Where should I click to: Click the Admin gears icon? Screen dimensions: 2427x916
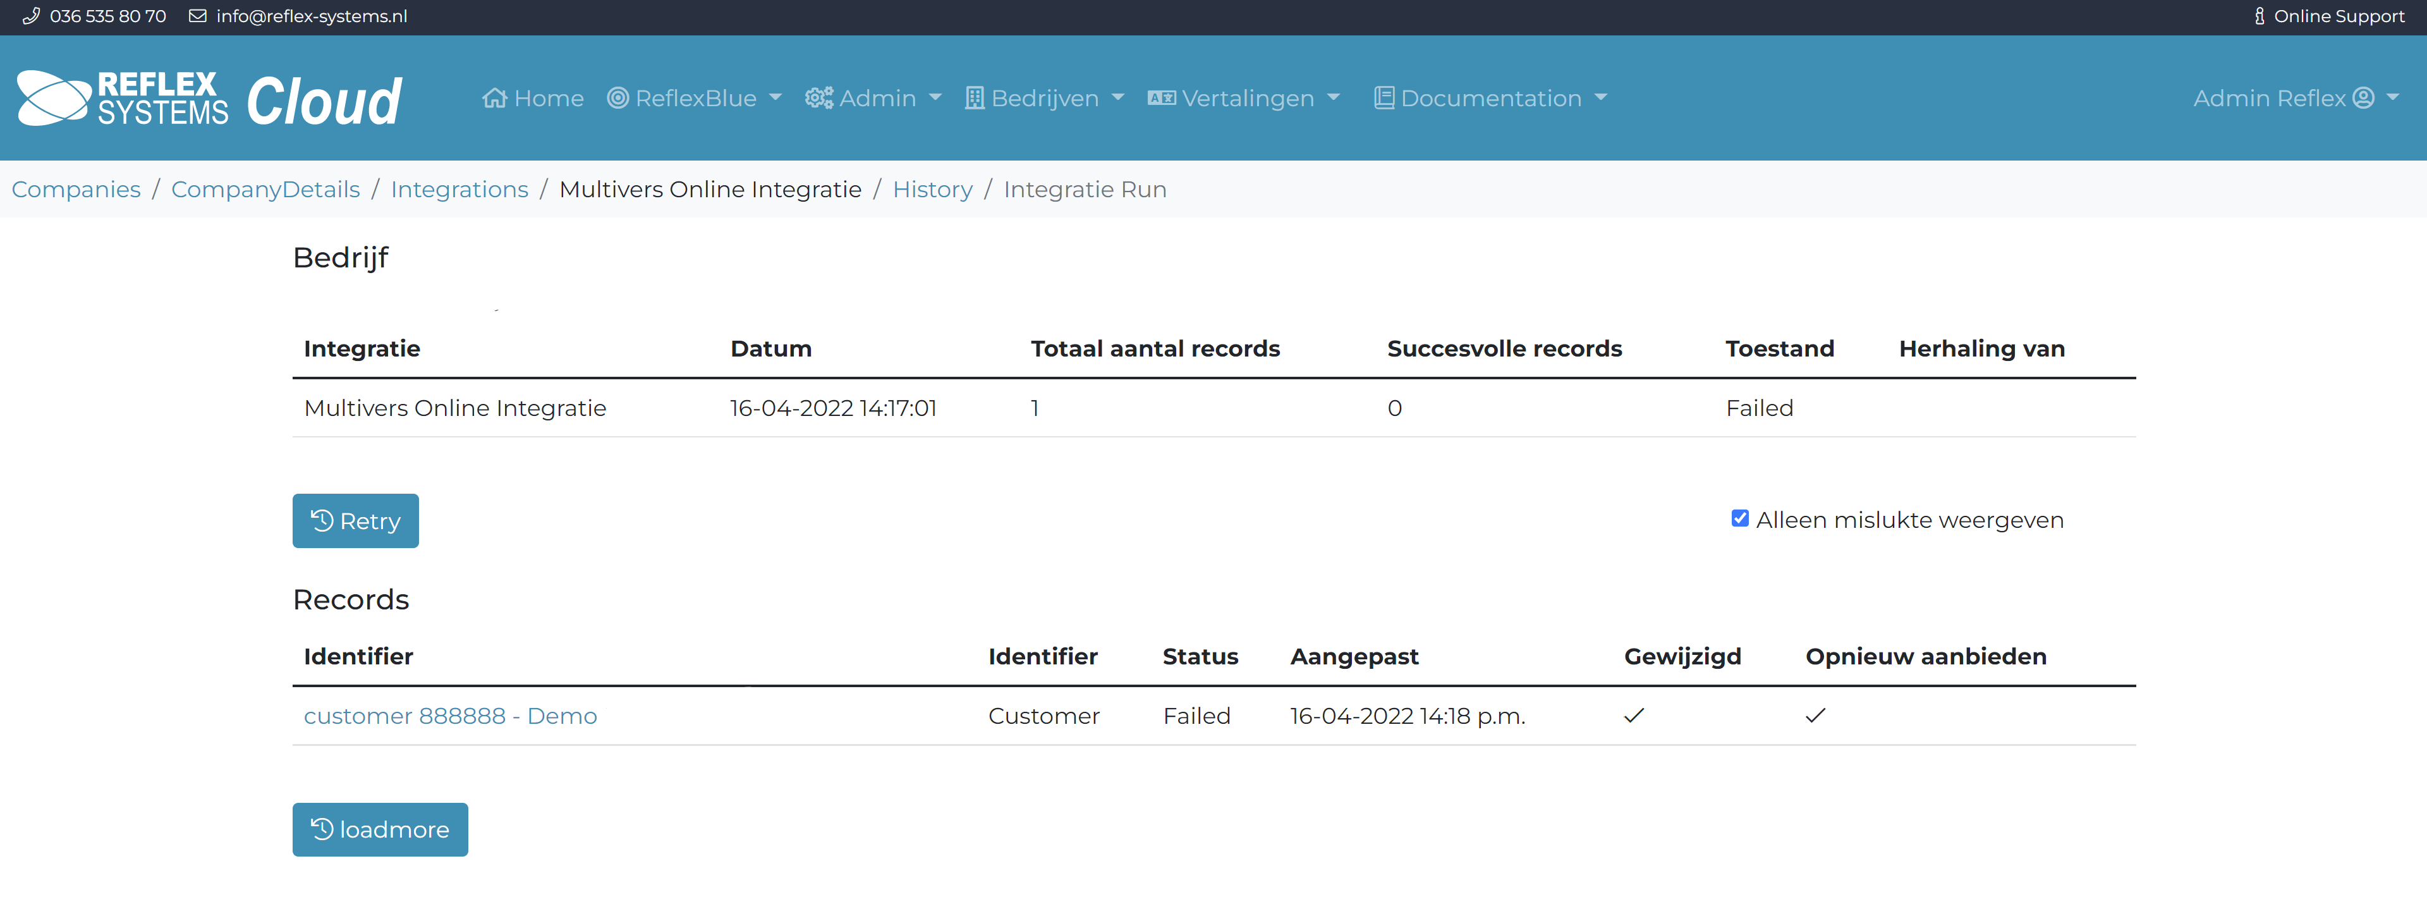coord(818,98)
